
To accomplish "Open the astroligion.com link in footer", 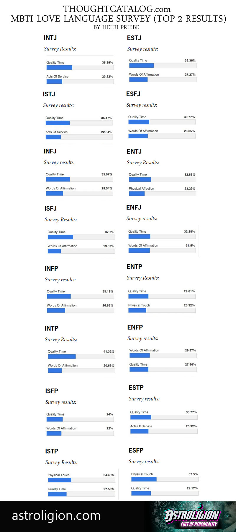I will click(56, 515).
